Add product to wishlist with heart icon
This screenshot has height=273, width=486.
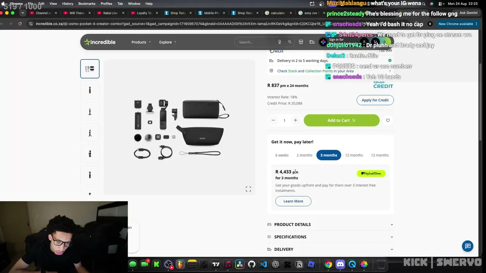tap(388, 120)
